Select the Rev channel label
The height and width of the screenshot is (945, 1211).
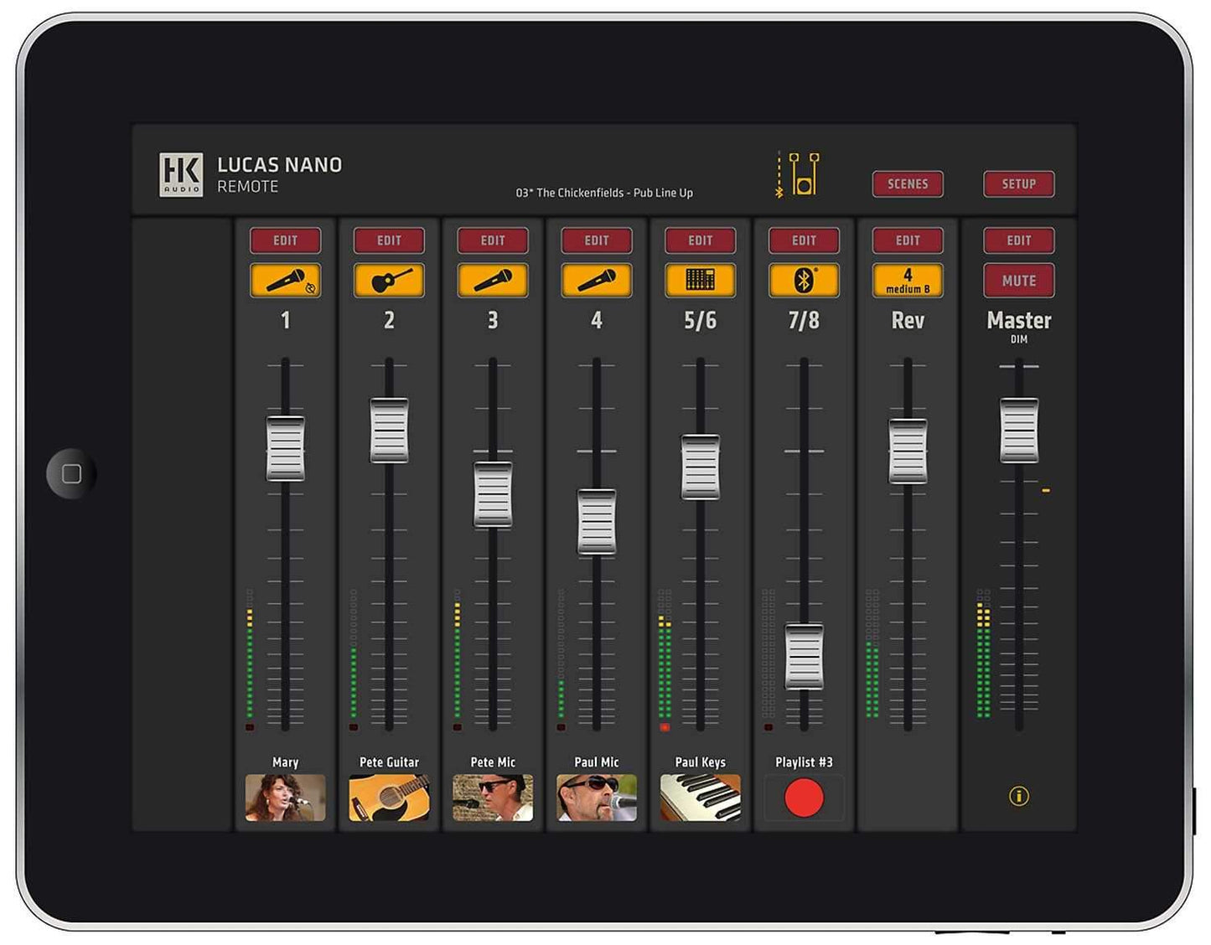click(x=908, y=320)
